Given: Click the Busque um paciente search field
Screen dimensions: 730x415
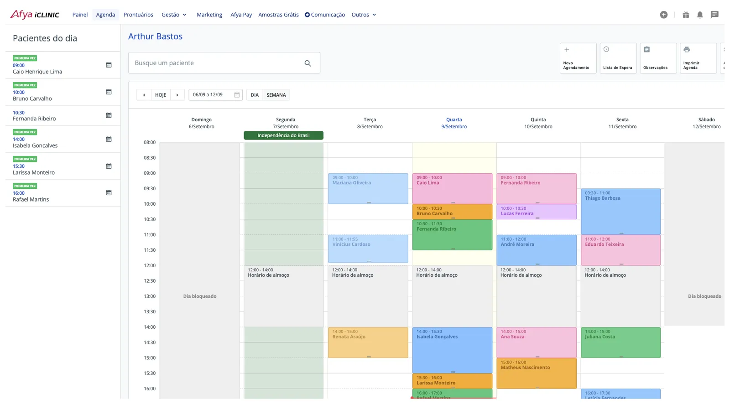Looking at the screenshot, I should point(224,63).
